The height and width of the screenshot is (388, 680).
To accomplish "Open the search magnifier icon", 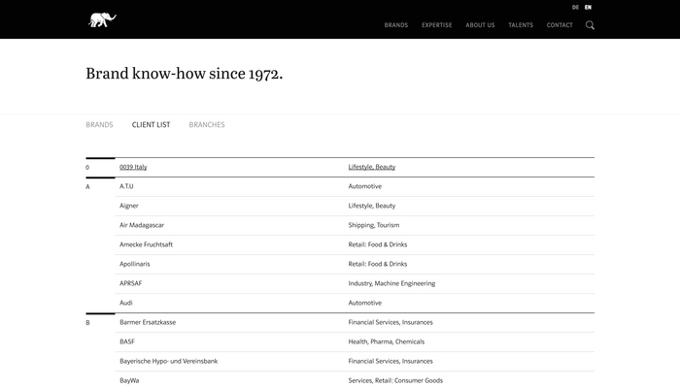I will (590, 25).
